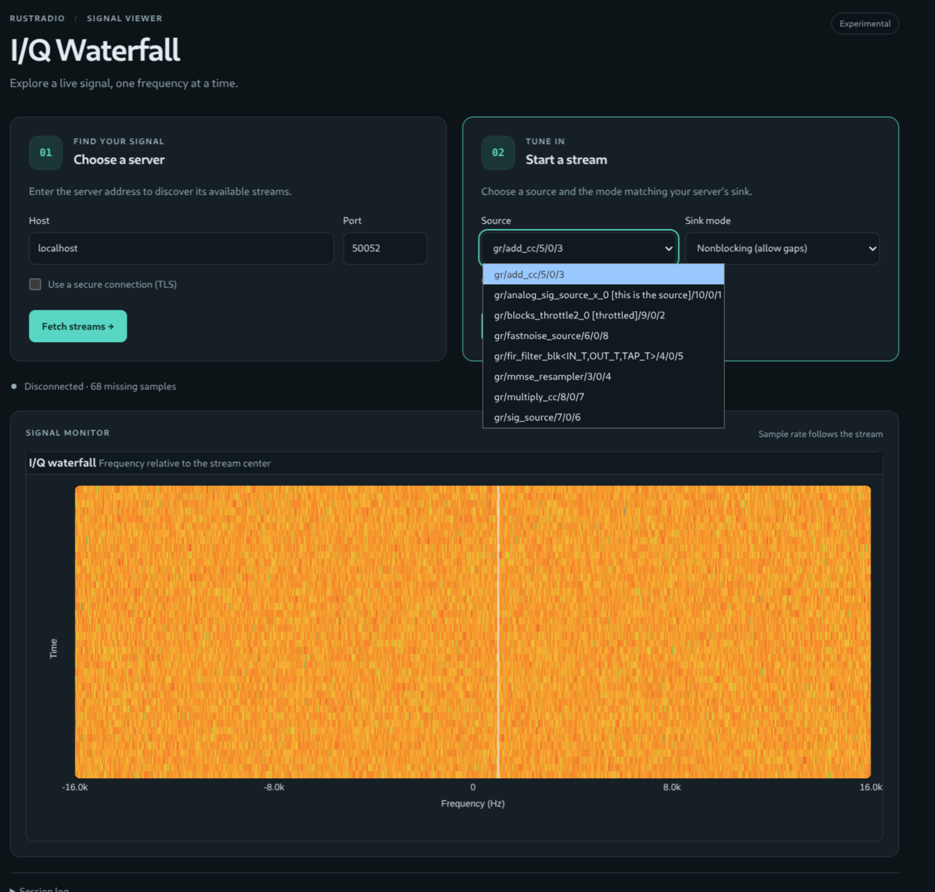Click the connection status dot indicator

coord(14,386)
